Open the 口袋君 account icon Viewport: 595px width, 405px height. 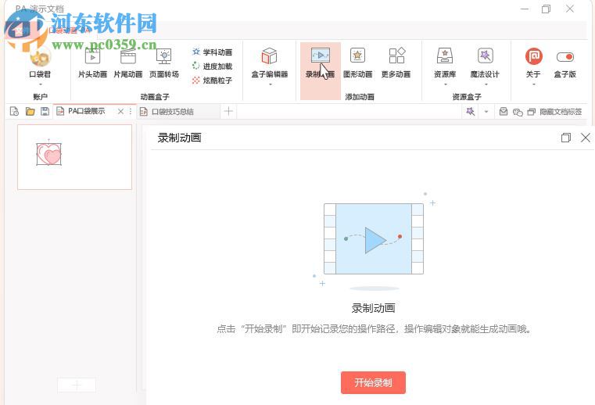click(x=40, y=58)
